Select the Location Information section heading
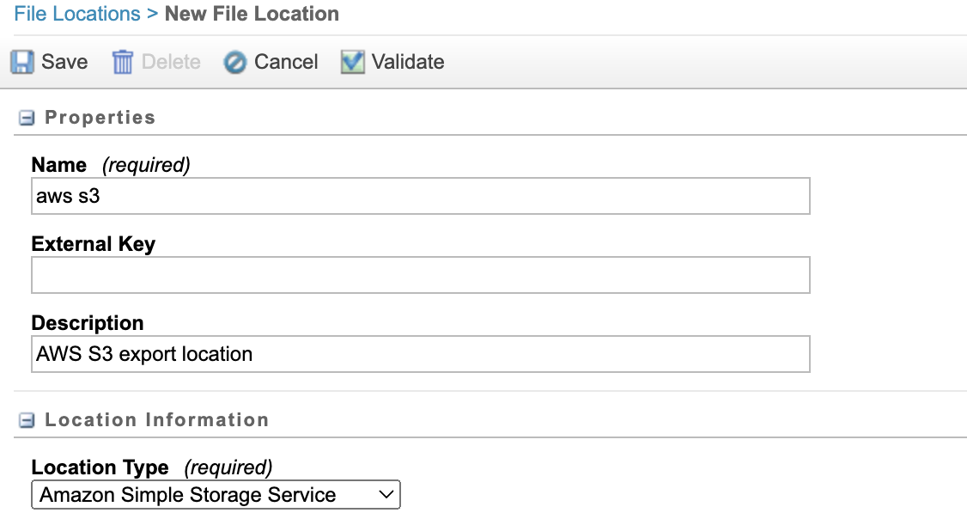Screen dimensions: 967x519 [156, 419]
